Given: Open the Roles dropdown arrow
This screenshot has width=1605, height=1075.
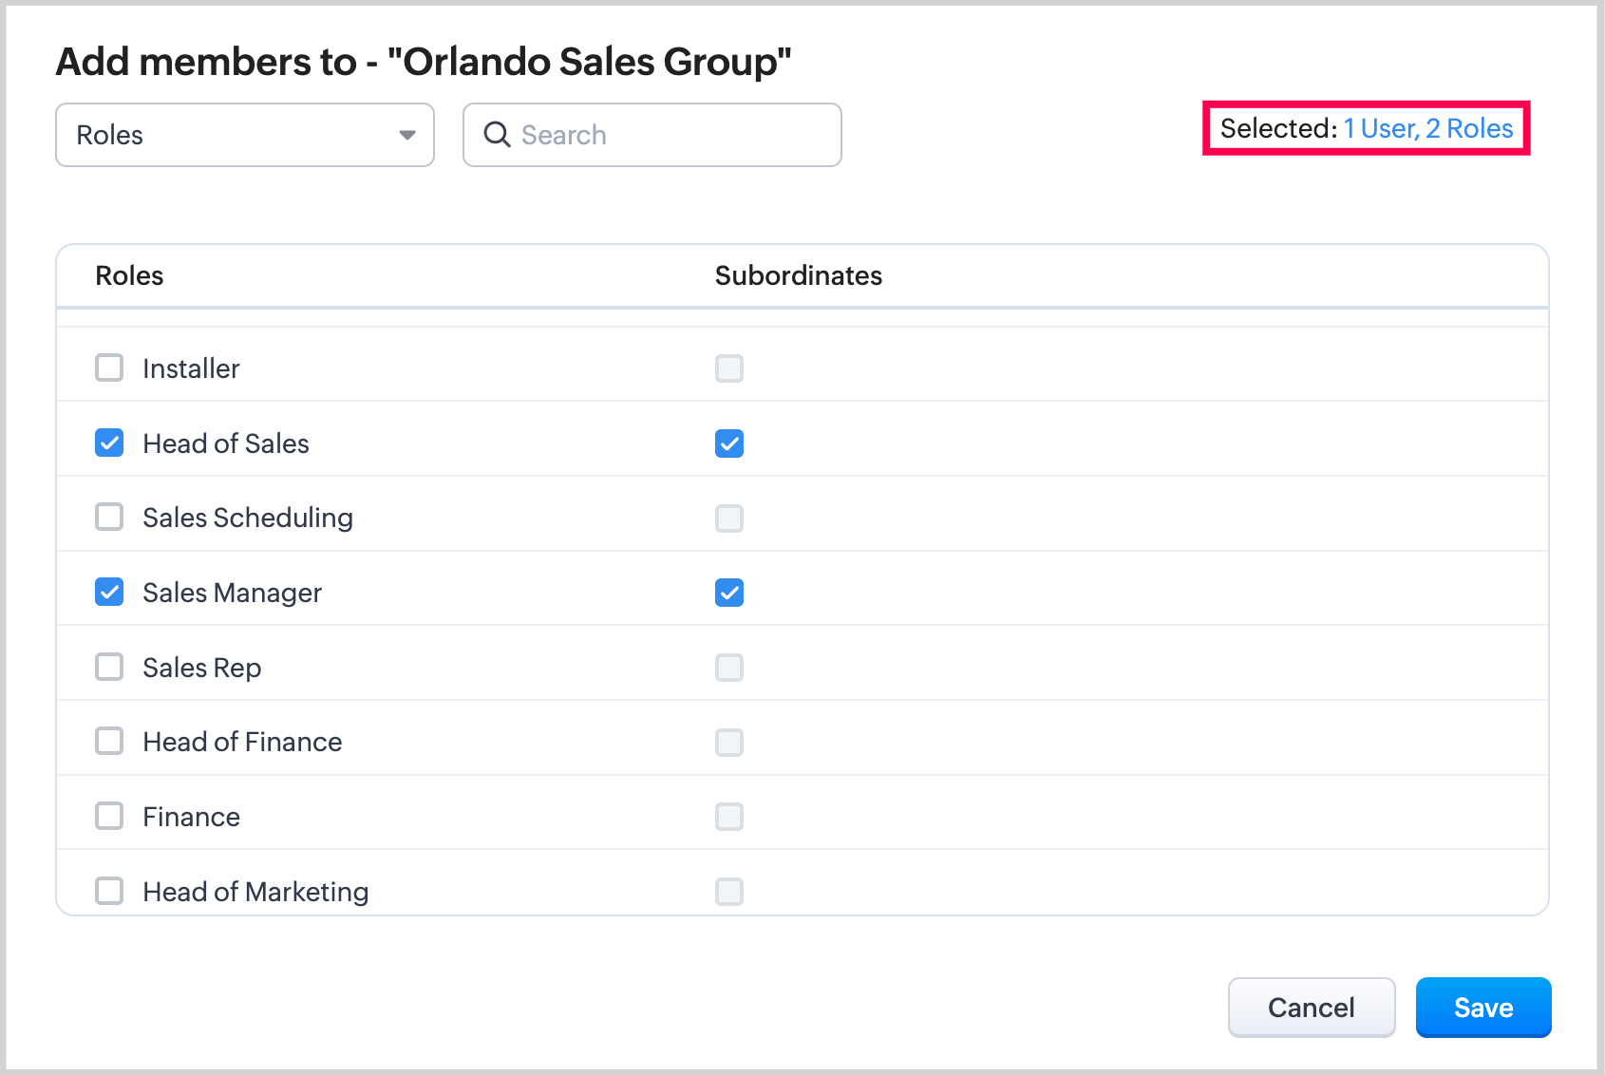Looking at the screenshot, I should [x=407, y=135].
